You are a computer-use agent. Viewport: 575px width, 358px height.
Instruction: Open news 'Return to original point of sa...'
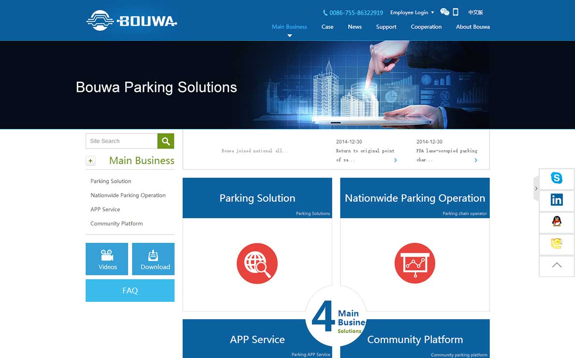[365, 155]
